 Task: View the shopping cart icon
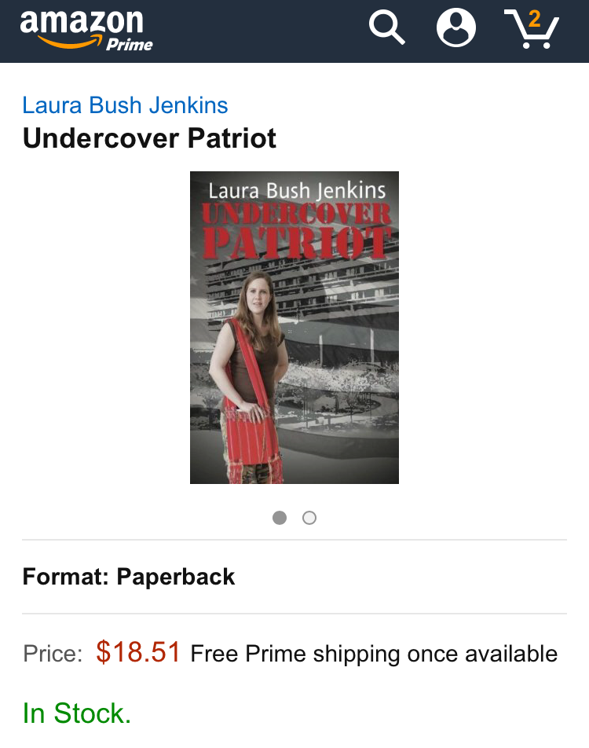(532, 28)
